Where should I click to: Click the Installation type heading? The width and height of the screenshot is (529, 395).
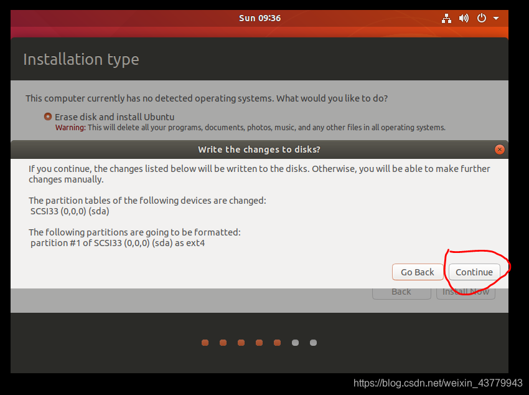click(81, 60)
